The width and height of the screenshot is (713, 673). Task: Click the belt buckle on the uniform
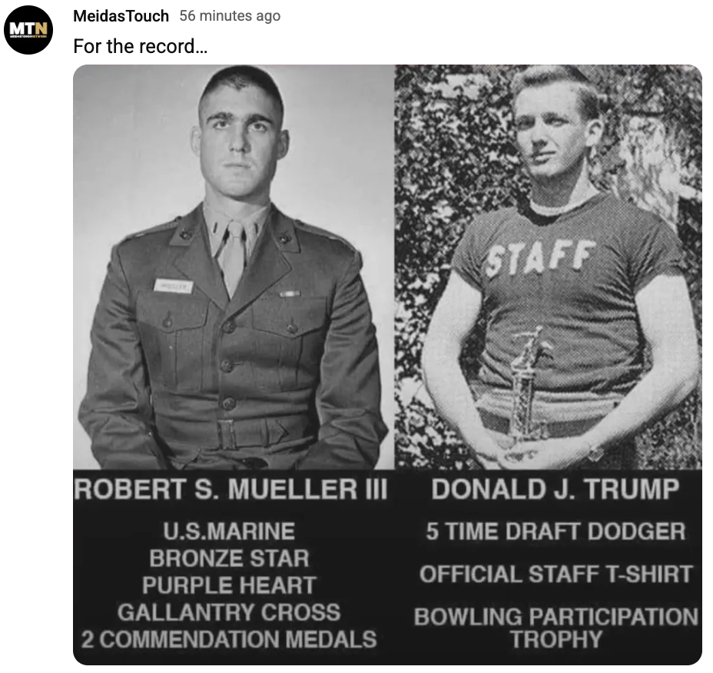227,435
